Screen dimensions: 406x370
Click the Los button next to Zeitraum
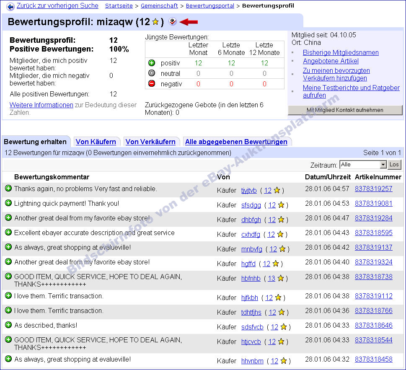pos(394,164)
